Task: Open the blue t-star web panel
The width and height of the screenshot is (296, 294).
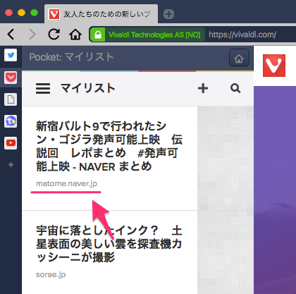Action: coord(11,121)
